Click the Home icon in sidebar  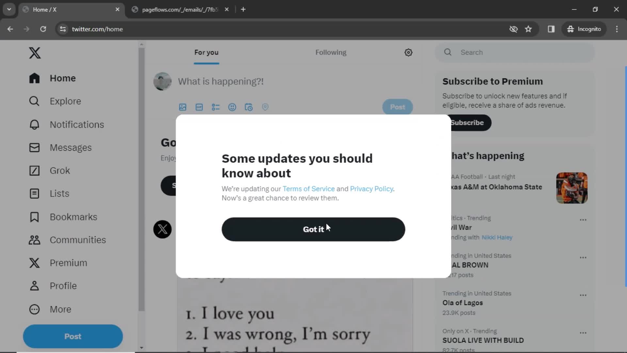pos(34,78)
